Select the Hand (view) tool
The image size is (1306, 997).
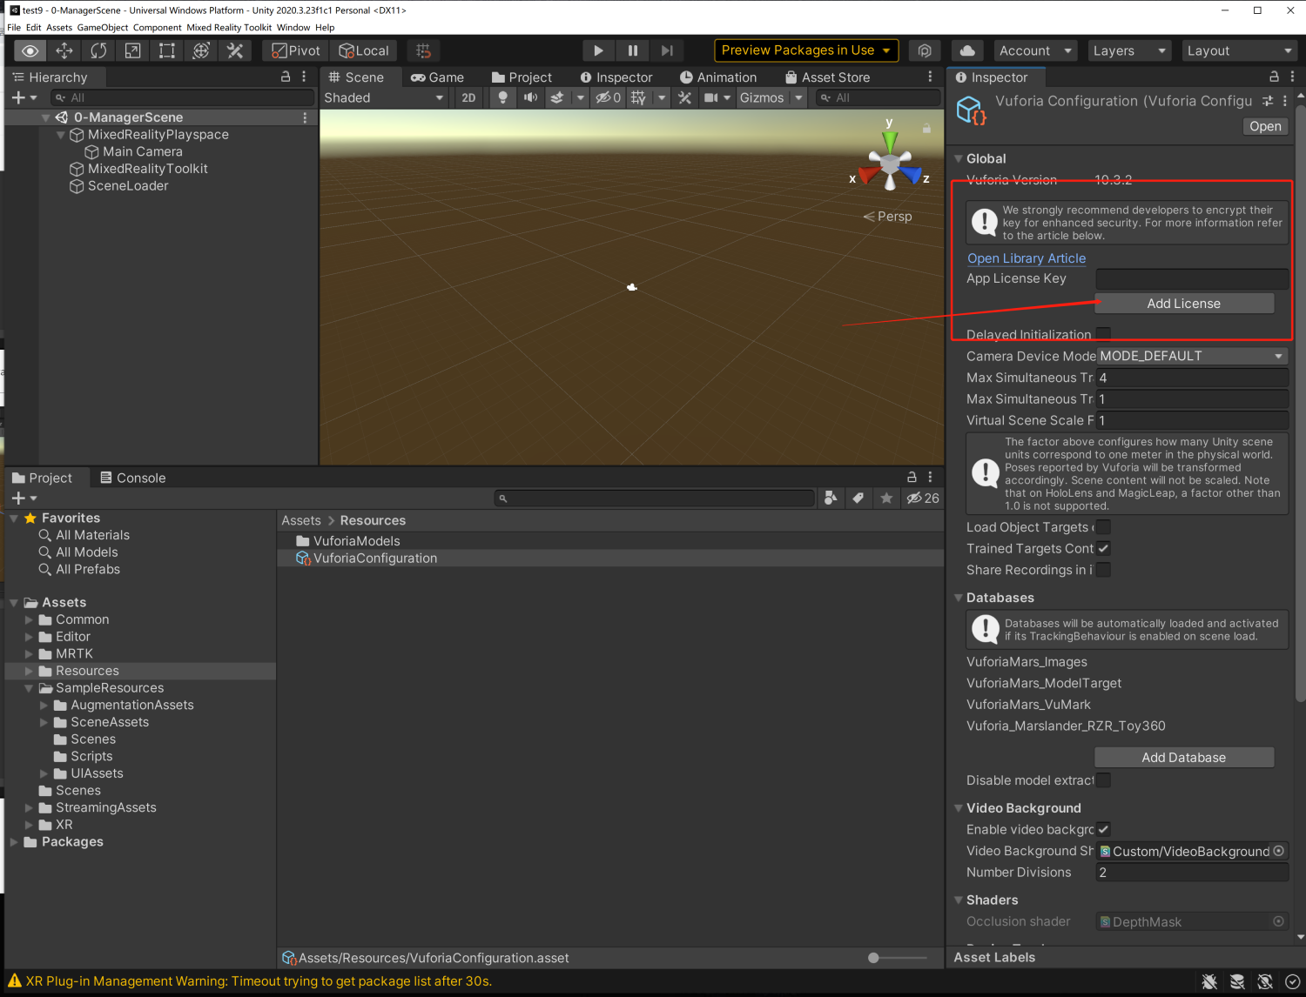[x=30, y=50]
